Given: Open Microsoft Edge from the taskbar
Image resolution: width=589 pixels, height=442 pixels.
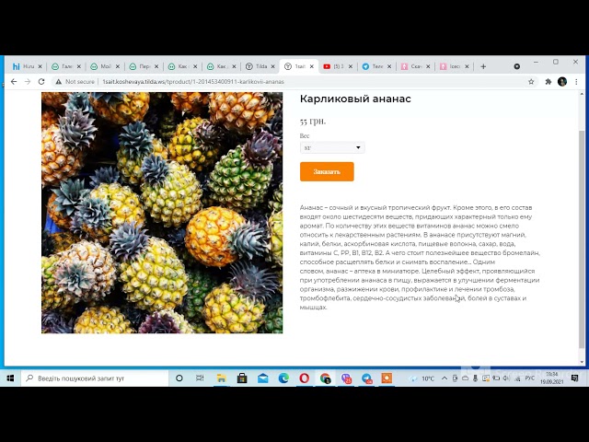Looking at the screenshot, I should click(x=283, y=378).
